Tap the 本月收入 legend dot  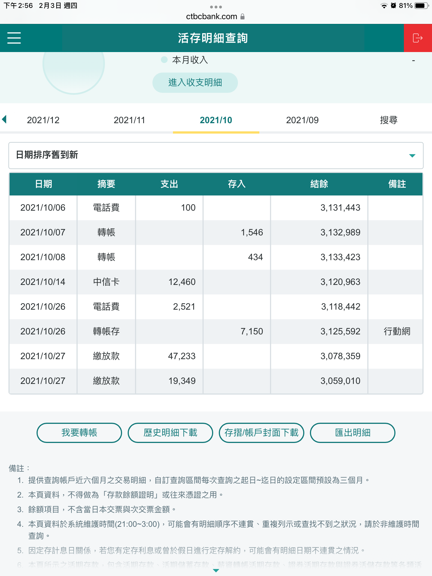[x=164, y=60]
